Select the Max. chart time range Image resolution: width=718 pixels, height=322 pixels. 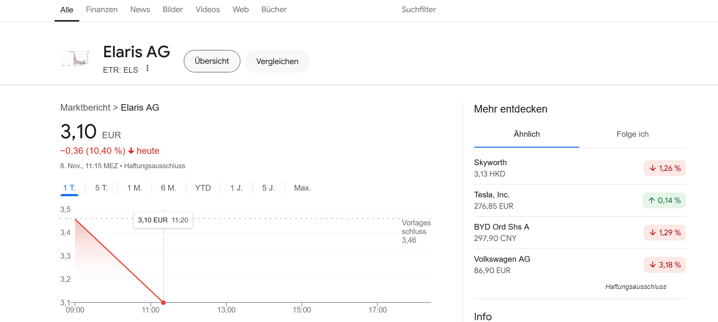302,188
